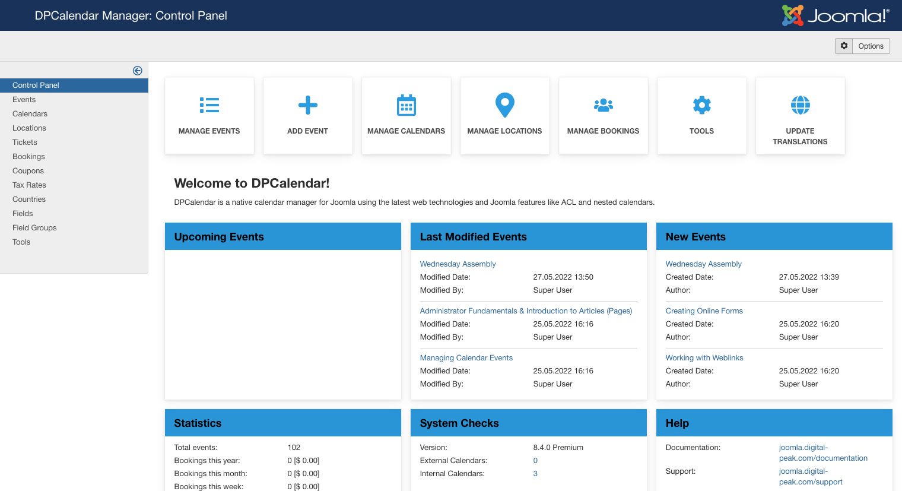Click the Options gear icon
902x491 pixels.
[x=844, y=46]
